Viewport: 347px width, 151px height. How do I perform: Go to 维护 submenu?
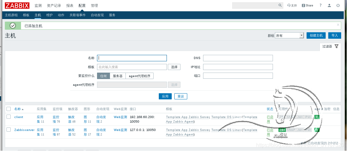pyautogui.click(x=49, y=15)
